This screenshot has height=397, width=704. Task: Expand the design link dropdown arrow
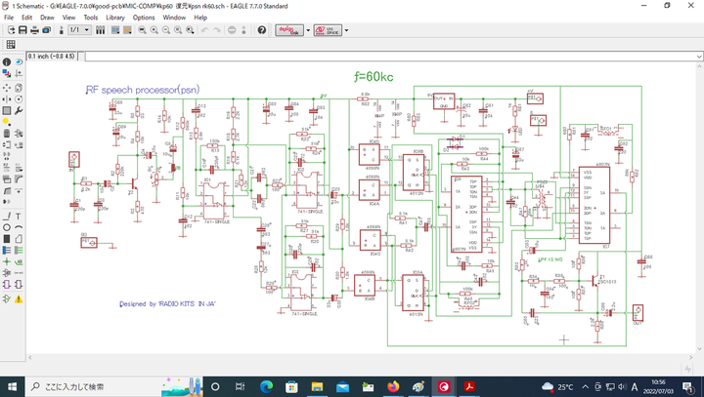[x=307, y=30]
